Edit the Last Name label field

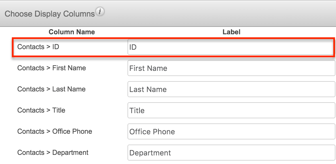click(231, 89)
